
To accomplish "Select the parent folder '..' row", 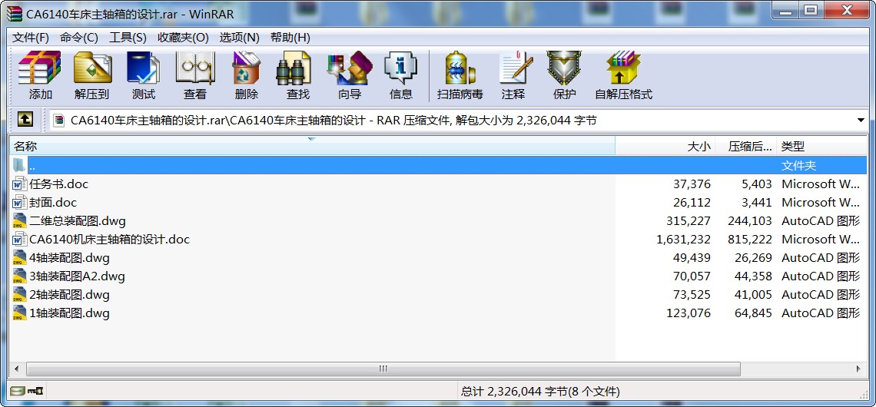I will click(x=438, y=165).
